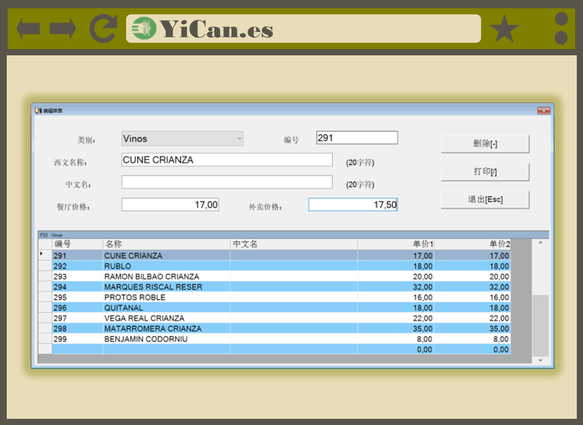Viewport: 583px width, 425px height.
Task: Click the 餐厅价格 field showing 17,00
Action: pos(170,205)
